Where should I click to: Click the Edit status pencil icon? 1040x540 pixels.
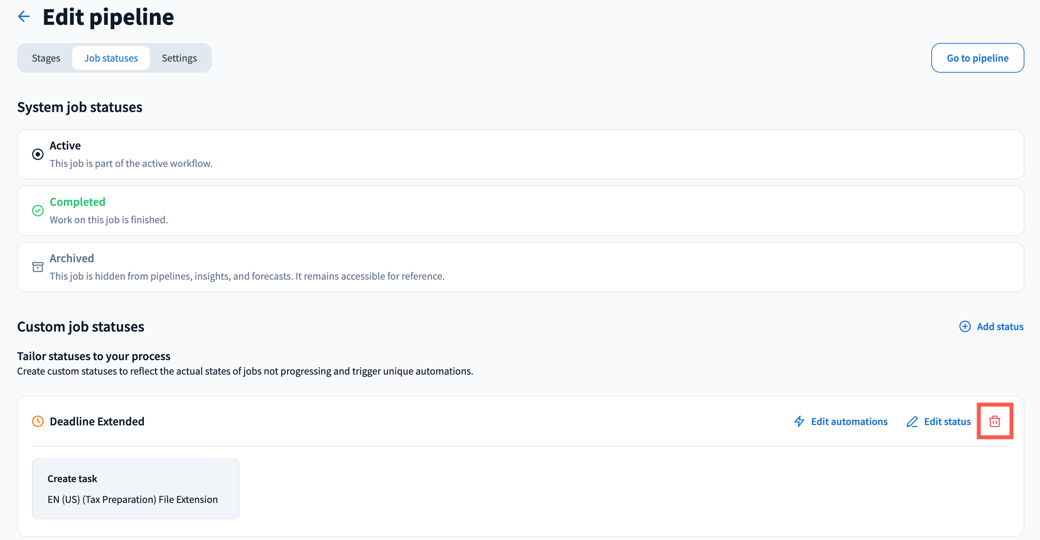[912, 421]
